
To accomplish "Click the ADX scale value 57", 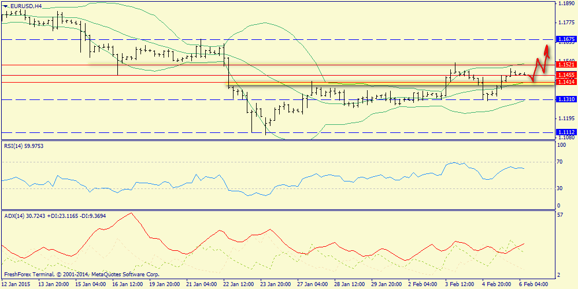I will pyautogui.click(x=561, y=215).
